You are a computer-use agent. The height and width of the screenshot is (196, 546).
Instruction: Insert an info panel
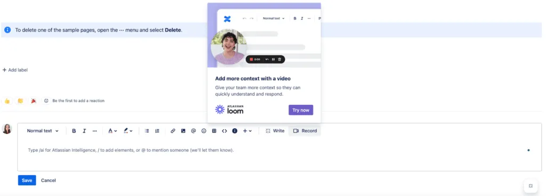(x=235, y=131)
